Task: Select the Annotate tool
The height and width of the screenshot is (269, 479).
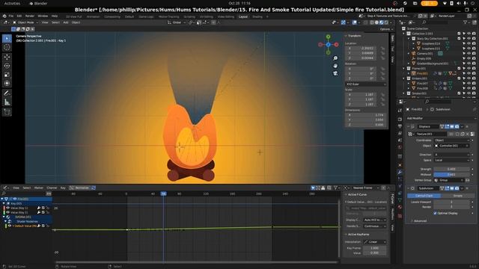Action: pyautogui.click(x=7, y=93)
